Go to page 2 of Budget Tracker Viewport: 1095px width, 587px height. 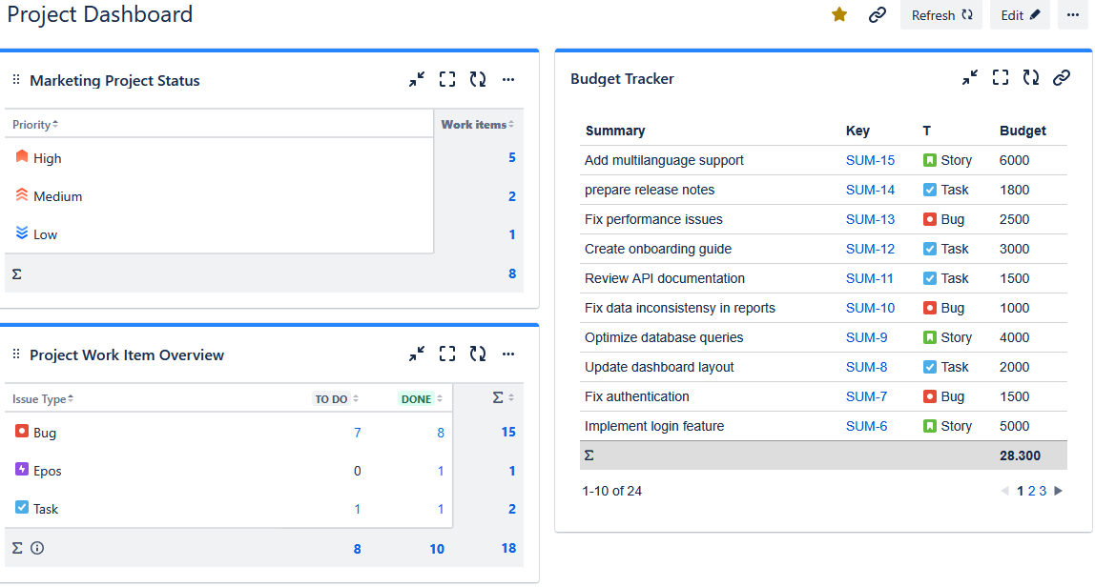click(x=1031, y=491)
